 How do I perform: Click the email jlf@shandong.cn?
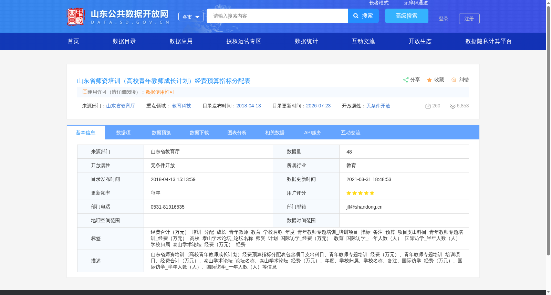[x=364, y=207]
